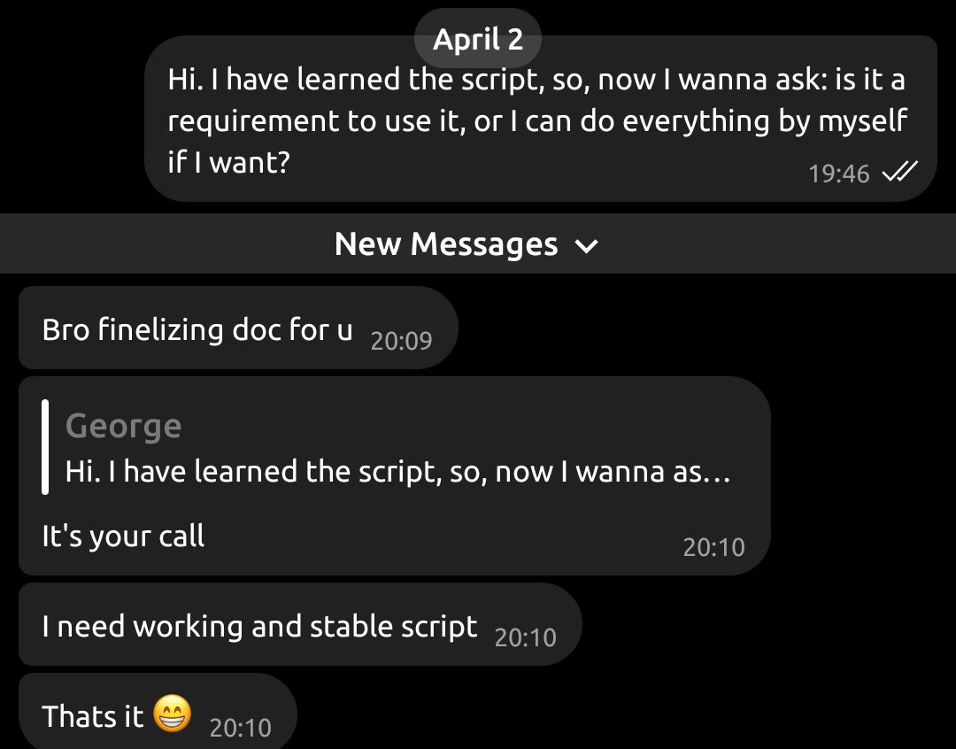The image size is (956, 749).
Task: Click the New Messages divider bar
Action: click(478, 243)
